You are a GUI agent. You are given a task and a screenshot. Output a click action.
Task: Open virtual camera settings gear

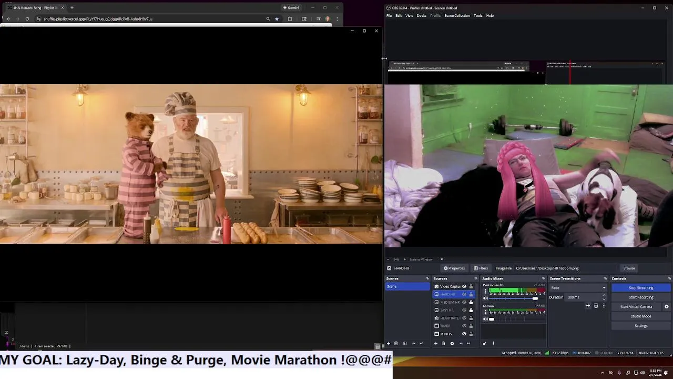pos(667,307)
